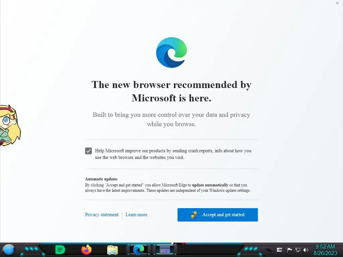343x257 pixels.
Task: Open File Explorer from the taskbar
Action: 113,250
